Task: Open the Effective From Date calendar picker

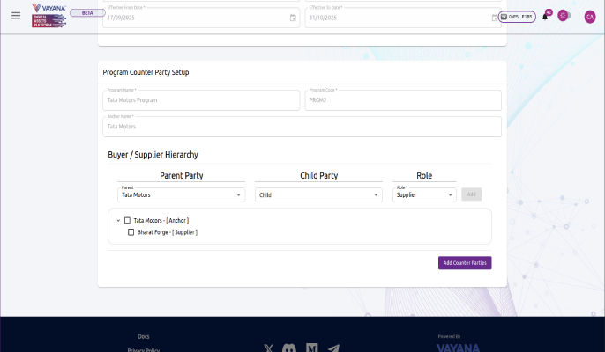Action: tap(293, 18)
